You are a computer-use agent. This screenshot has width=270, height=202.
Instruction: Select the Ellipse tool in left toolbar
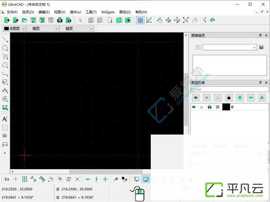tap(5, 65)
